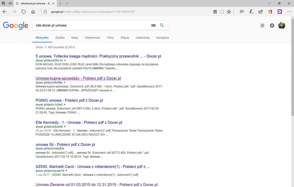Open the Google account avatar
Image resolution: width=294 pixels, height=187 pixels.
coord(282,26)
